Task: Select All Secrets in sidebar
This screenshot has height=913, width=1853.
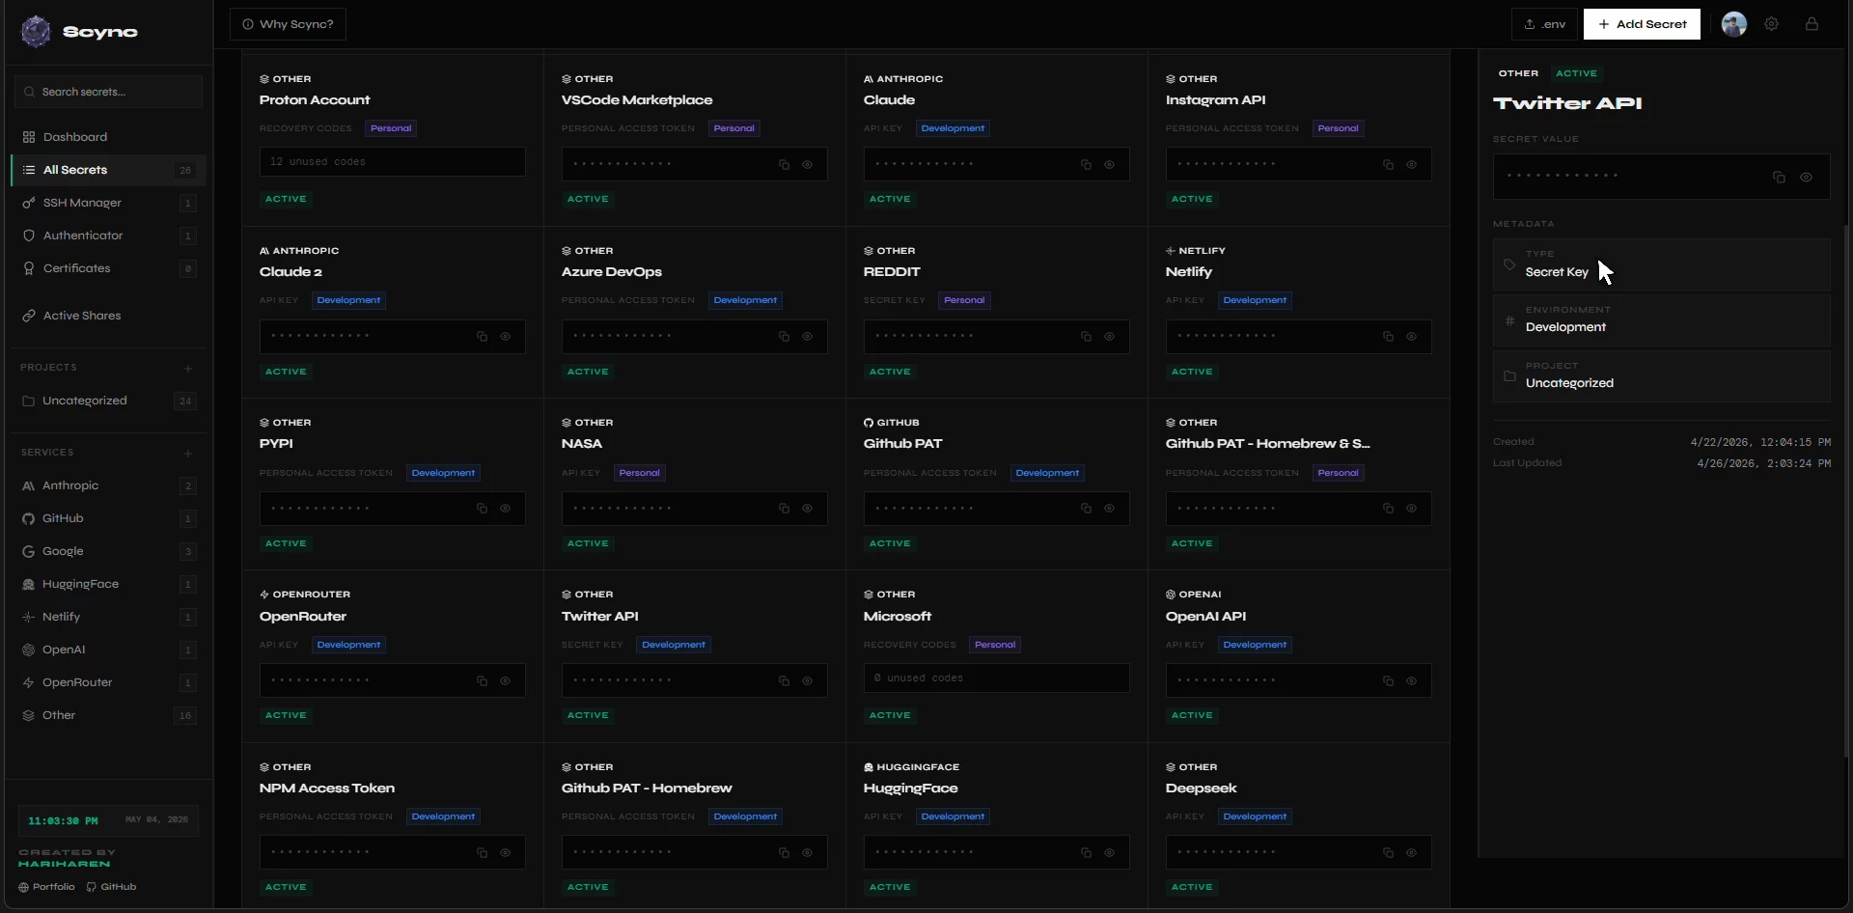Action: 108,170
